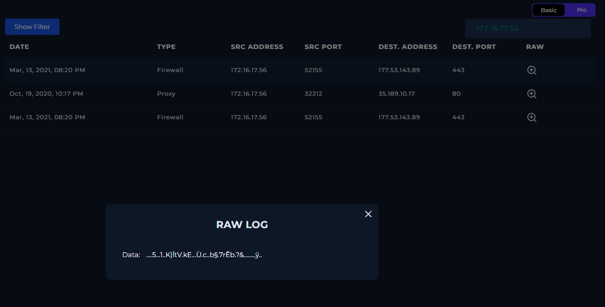
Task: Select source port 32212 cell
Action: point(313,94)
